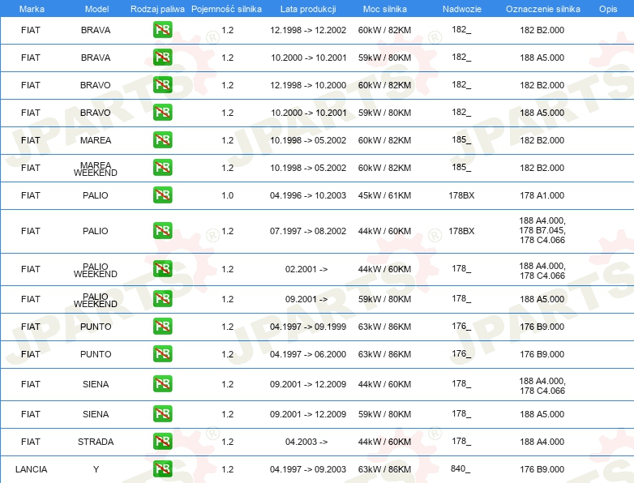Select the Pojemność silnika column header

226,9
